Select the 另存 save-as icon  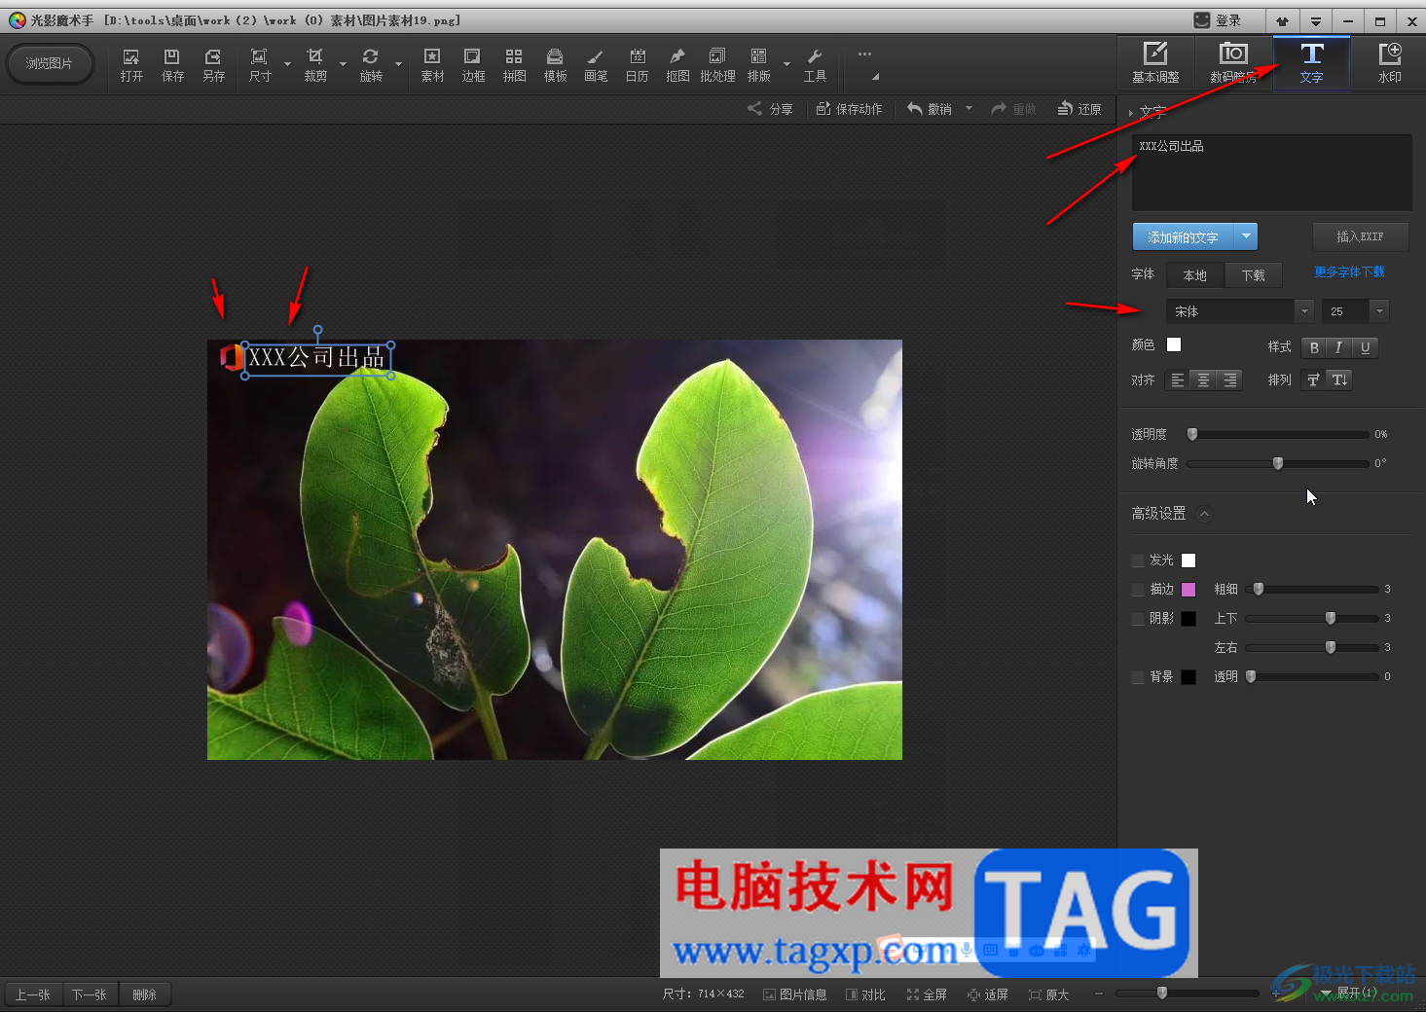pyautogui.click(x=213, y=65)
